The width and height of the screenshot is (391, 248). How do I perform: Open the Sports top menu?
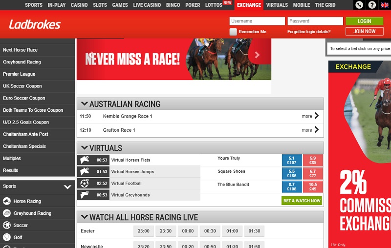[x=34, y=5]
